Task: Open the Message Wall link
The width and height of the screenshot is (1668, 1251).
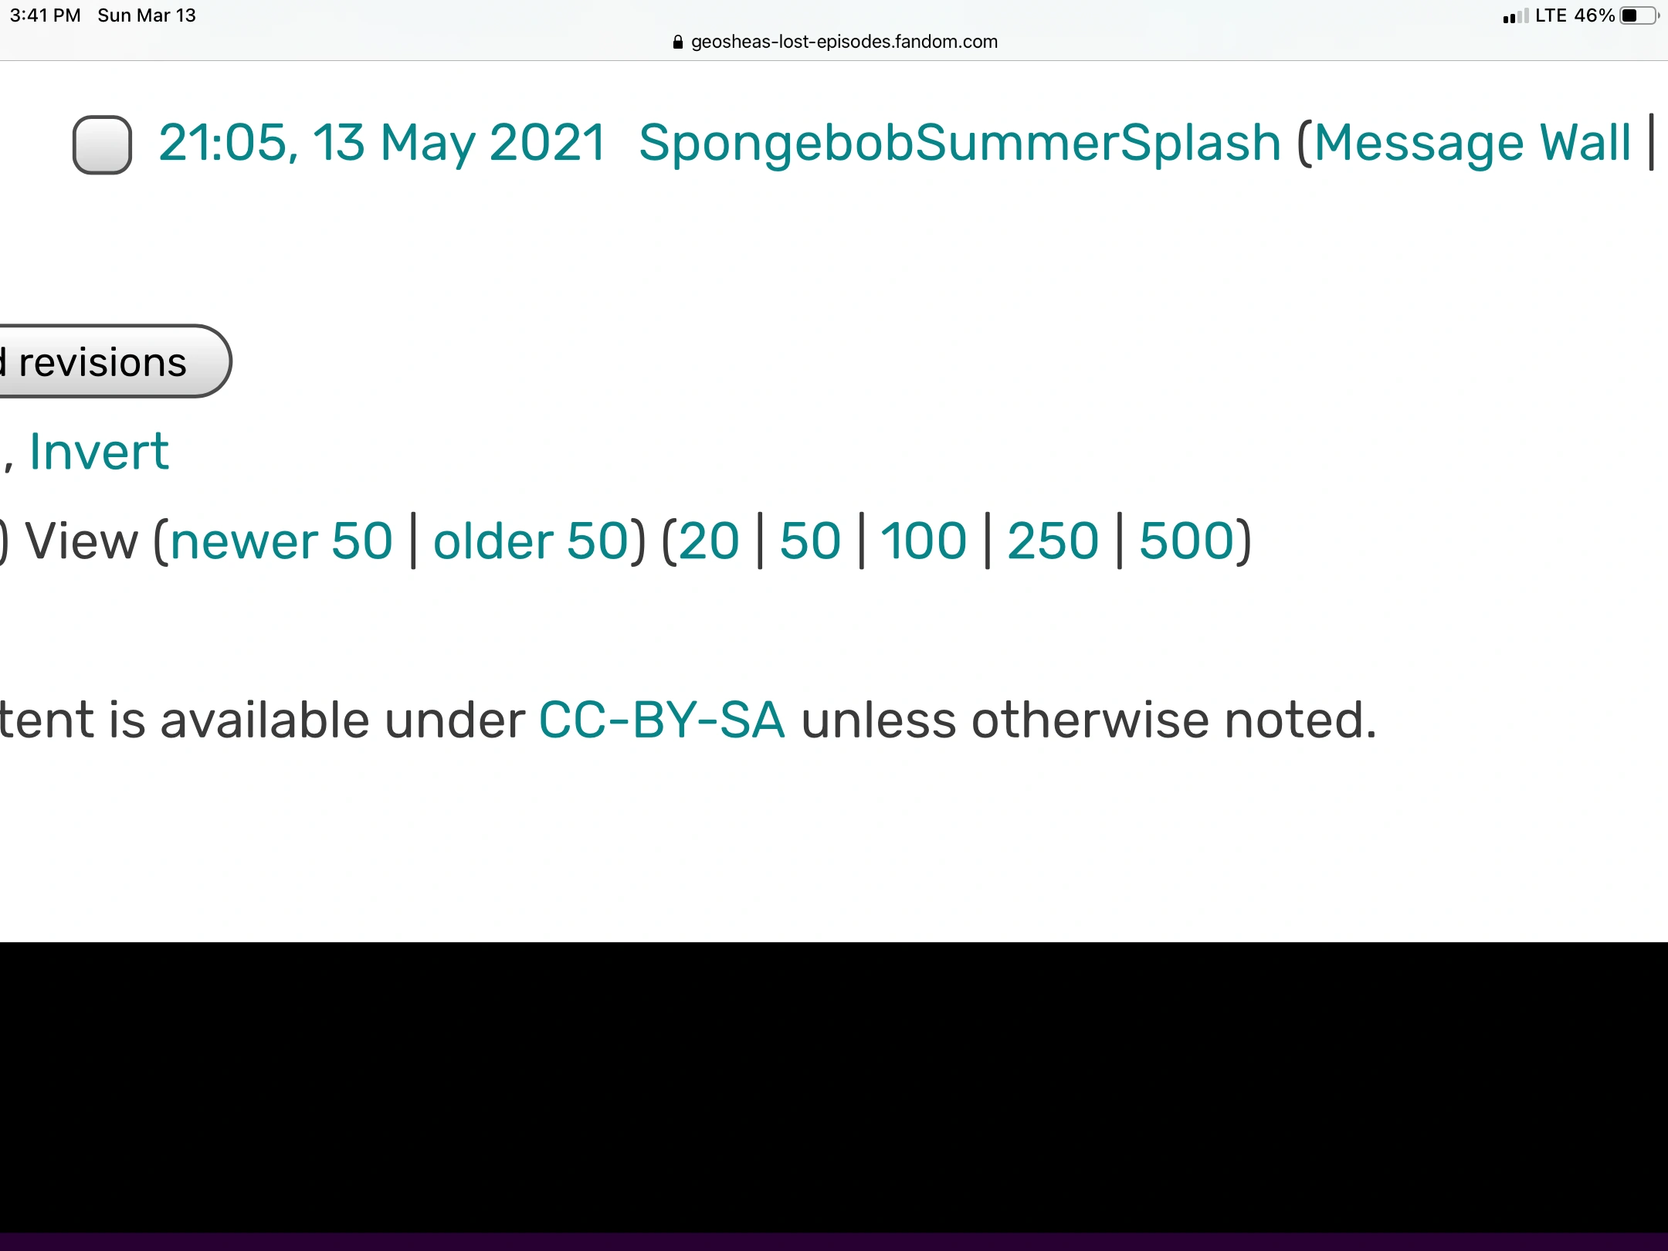Action: coord(1473,144)
